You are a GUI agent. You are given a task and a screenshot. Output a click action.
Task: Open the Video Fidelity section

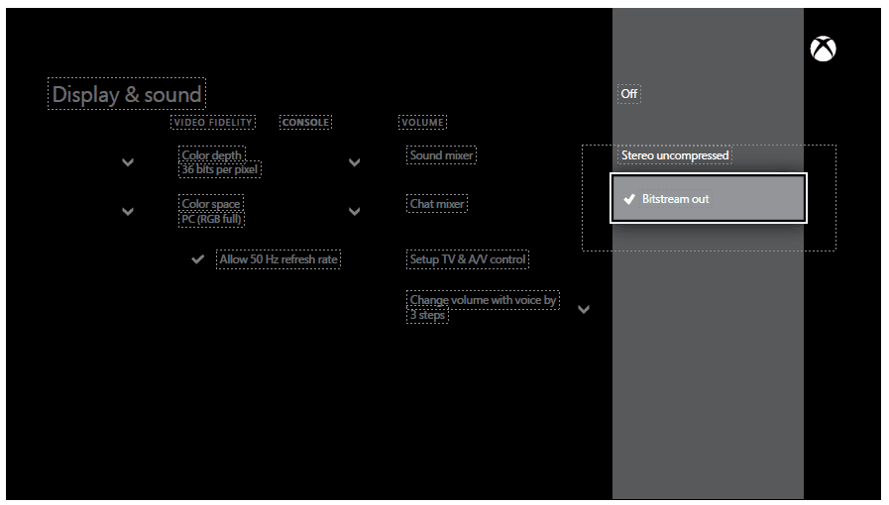(x=213, y=122)
